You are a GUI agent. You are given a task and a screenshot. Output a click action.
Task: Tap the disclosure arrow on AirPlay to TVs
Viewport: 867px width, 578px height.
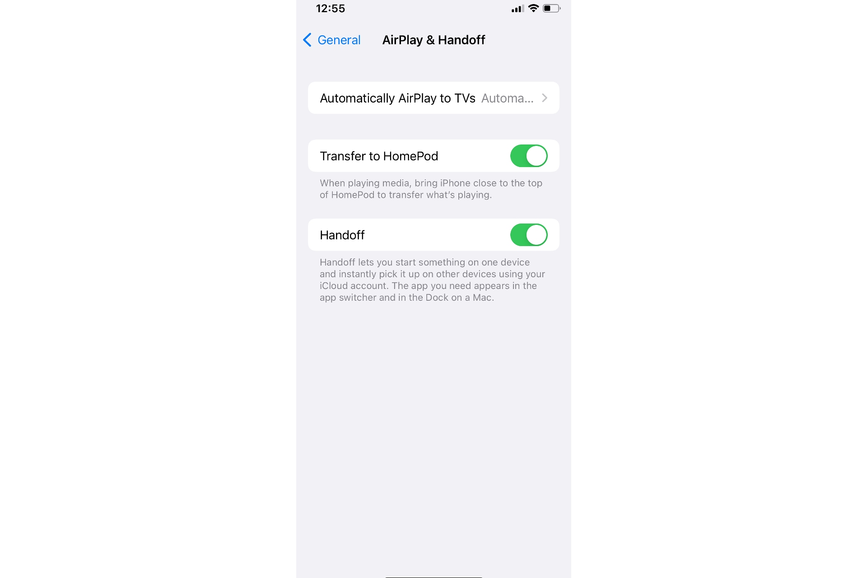pos(545,98)
